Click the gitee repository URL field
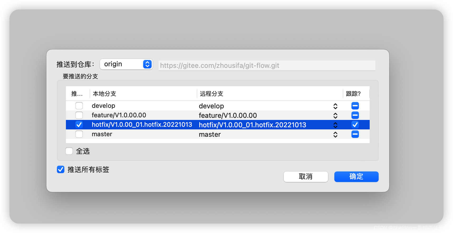The image size is (453, 233). (x=267, y=65)
